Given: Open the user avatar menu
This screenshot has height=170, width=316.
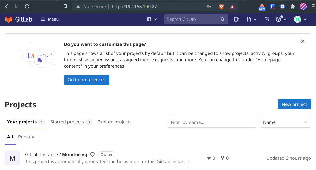Looking at the screenshot, I should 300,19.
